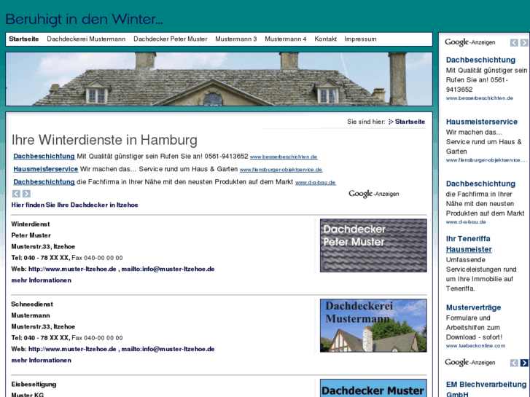The height and width of the screenshot is (397, 530).
Task: Click Hier finden Sie Ihre Dachdecker in Itzehoe
Action: click(x=74, y=205)
